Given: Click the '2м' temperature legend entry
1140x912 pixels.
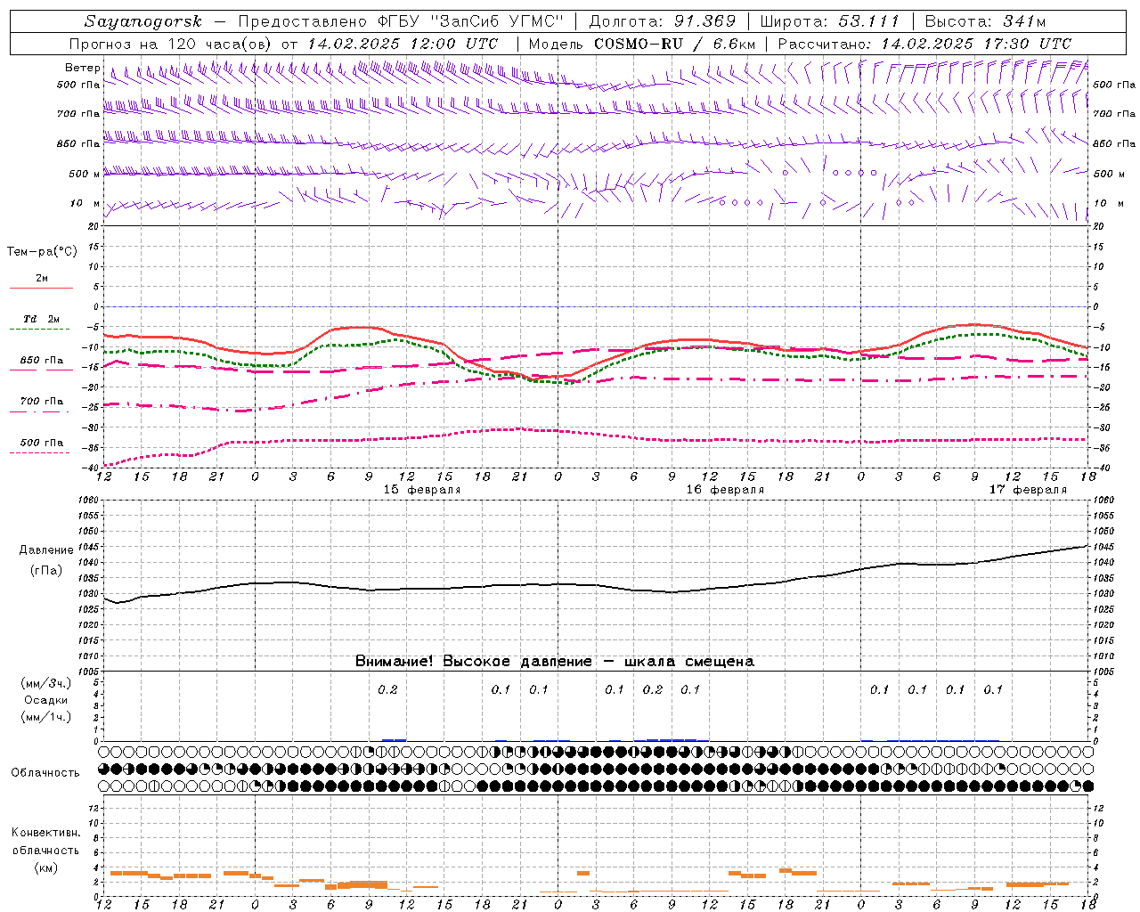Looking at the screenshot, I should pos(42,279).
